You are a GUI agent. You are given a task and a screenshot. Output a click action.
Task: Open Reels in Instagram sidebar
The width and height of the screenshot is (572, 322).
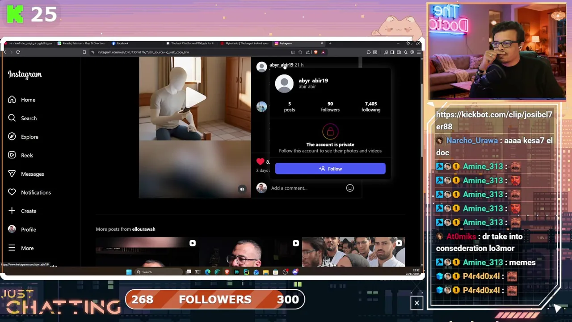pos(21,155)
